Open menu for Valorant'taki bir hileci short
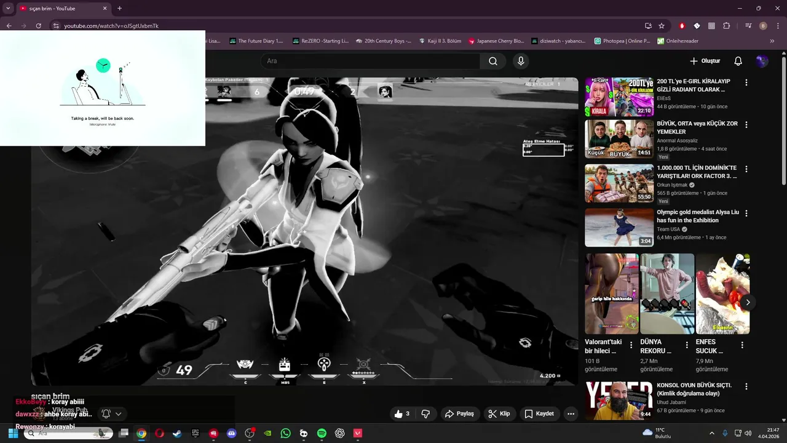787x443 pixels. coord(631,345)
